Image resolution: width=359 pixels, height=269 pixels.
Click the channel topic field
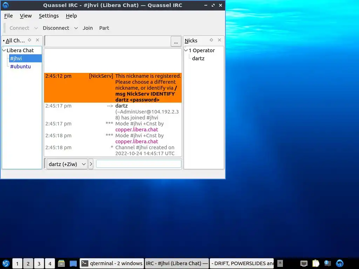click(108, 41)
